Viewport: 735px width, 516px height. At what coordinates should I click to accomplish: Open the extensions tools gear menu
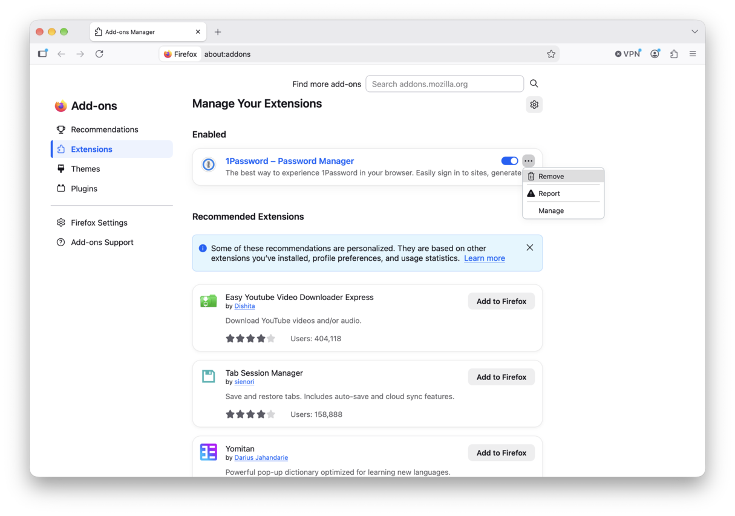pos(534,105)
